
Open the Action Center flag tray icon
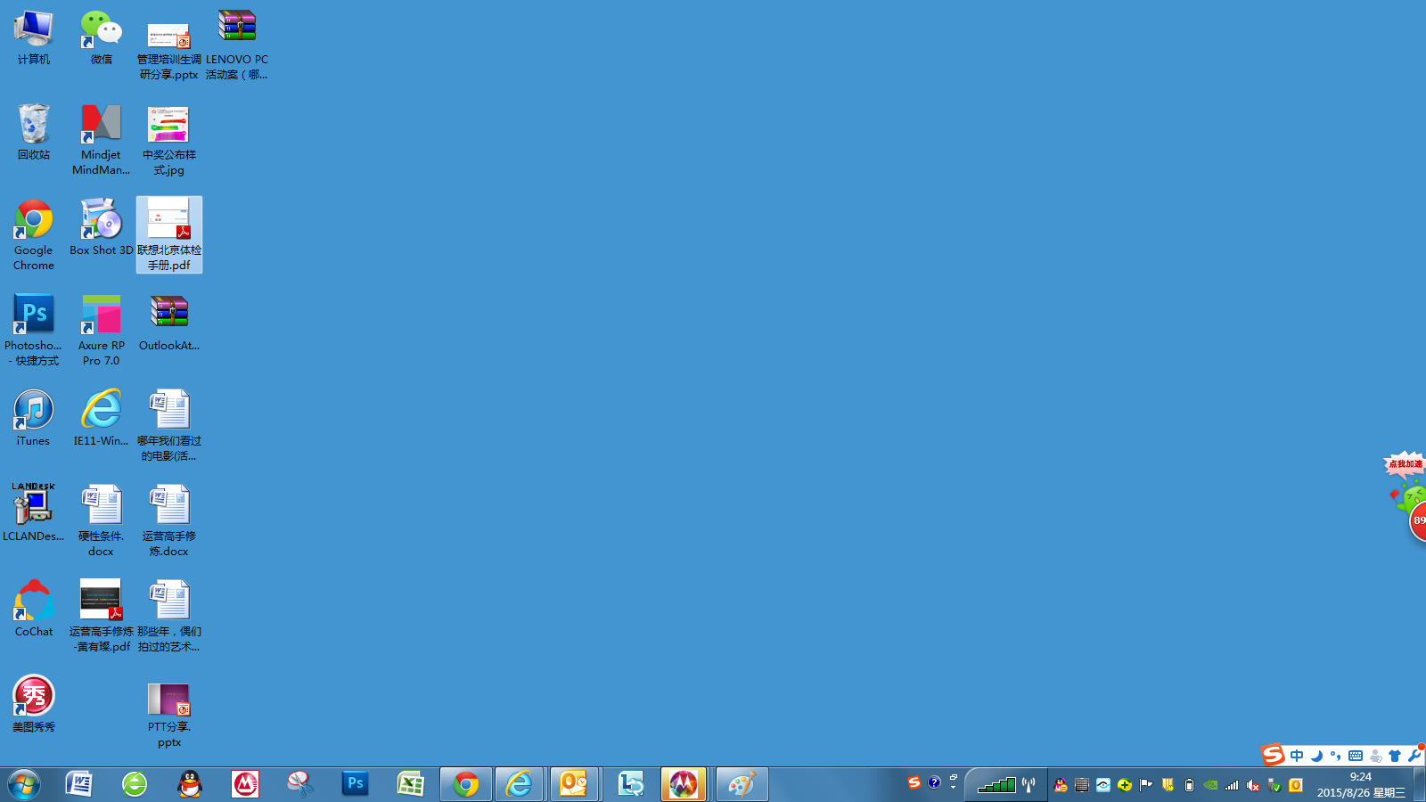click(x=1146, y=785)
